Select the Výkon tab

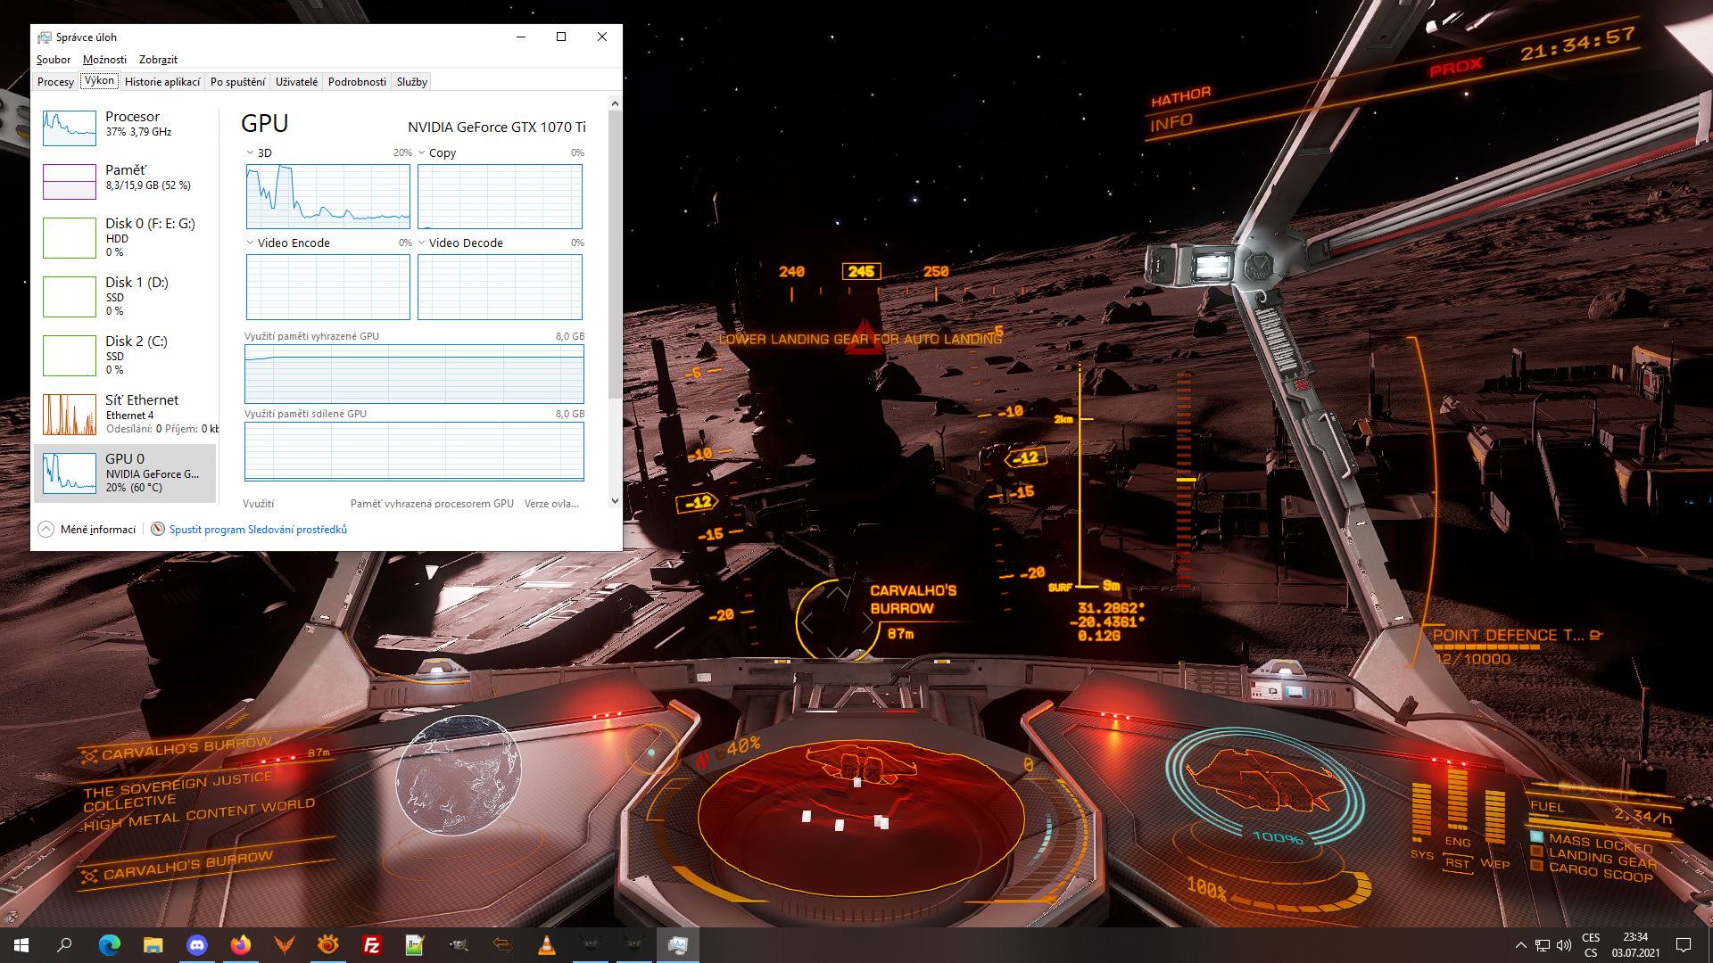pos(99,81)
